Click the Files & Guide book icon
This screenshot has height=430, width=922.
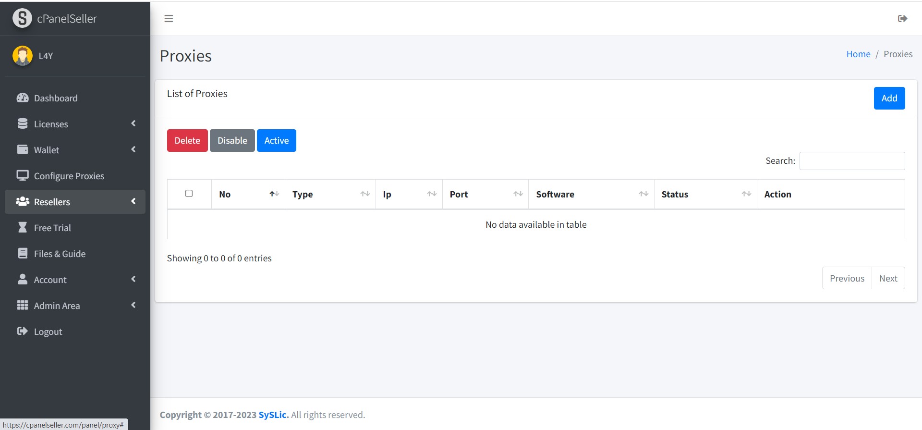click(x=23, y=254)
